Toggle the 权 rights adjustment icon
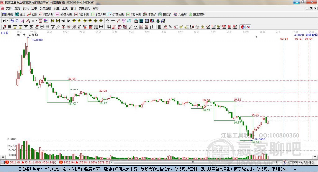The height and width of the screenshot is (172, 318). [x=40, y=21]
